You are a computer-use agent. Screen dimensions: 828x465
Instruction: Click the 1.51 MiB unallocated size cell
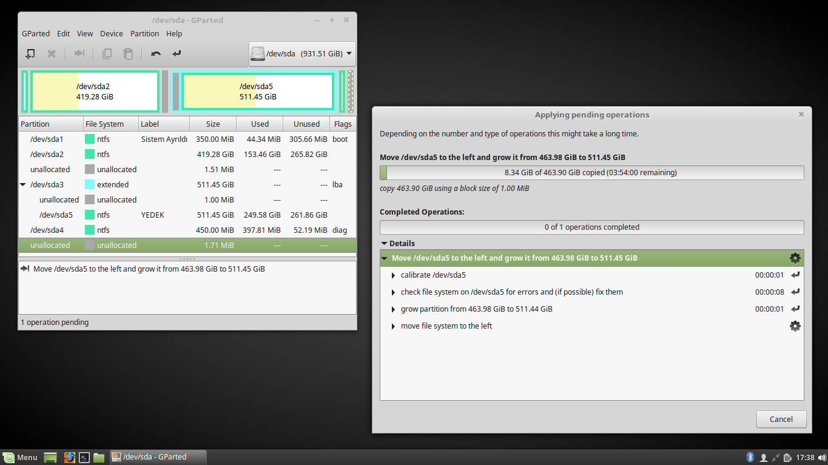tap(219, 170)
